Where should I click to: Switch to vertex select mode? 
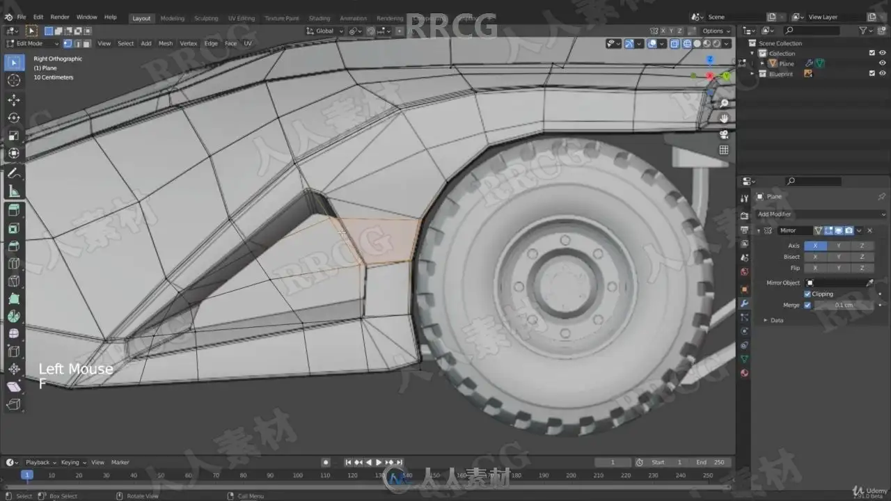coord(68,43)
